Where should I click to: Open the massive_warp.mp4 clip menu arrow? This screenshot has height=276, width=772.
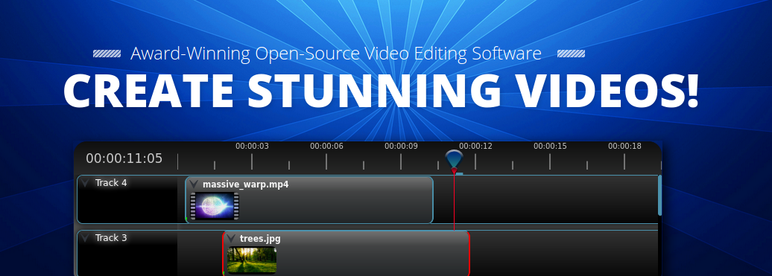point(194,184)
